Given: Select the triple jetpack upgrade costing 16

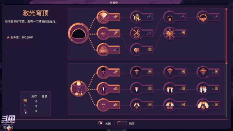Looking at the screenshot, I should tap(208, 89).
